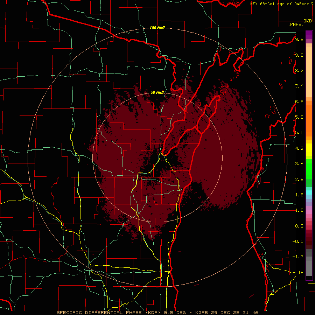
Task: Pick the pink band of color scale
Action: (x=309, y=212)
